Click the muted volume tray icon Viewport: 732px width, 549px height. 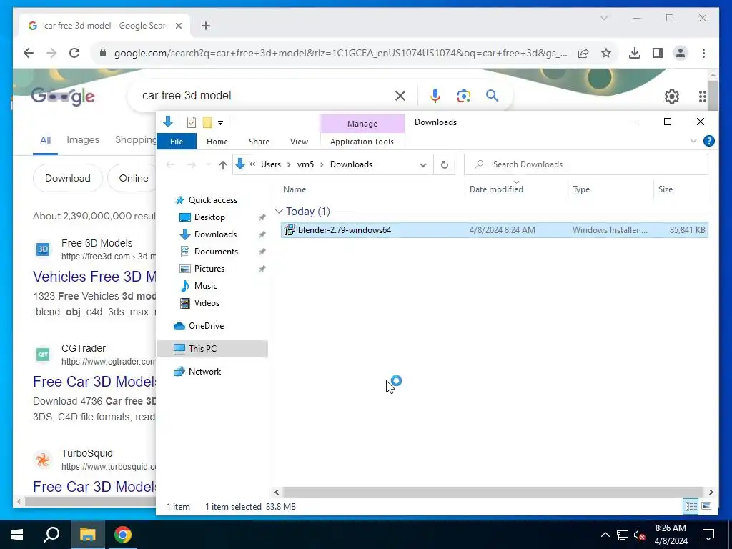[640, 535]
